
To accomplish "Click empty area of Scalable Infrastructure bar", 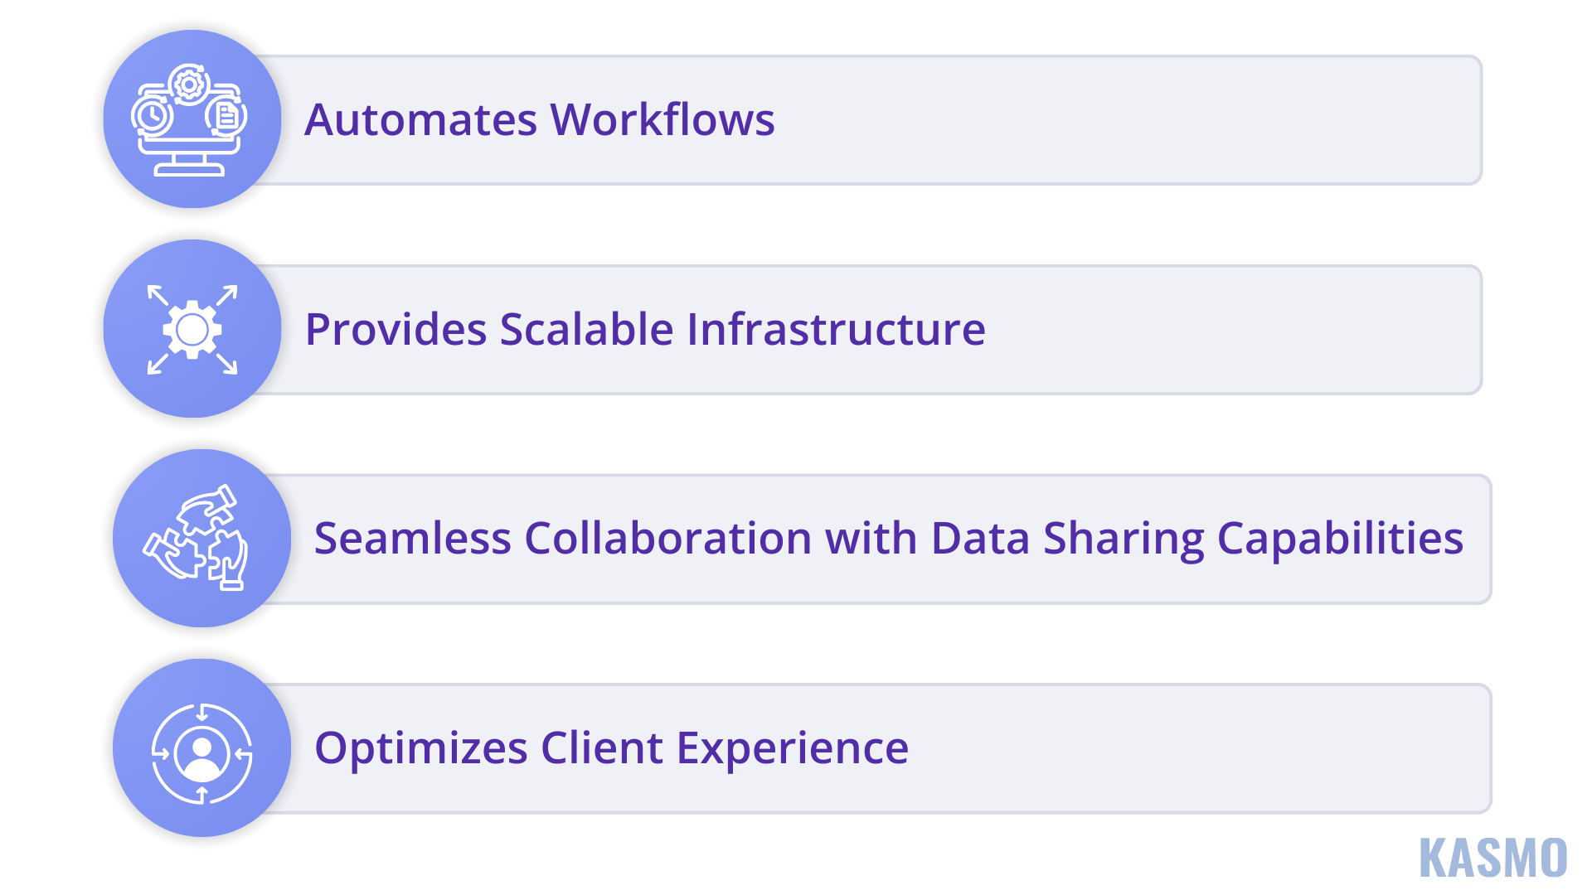I will coord(1235,330).
